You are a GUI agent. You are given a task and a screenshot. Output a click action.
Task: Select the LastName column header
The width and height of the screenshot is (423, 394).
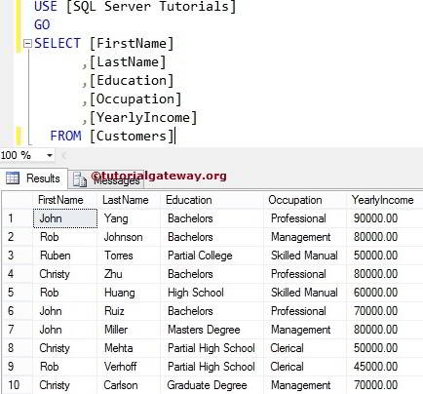129,200
